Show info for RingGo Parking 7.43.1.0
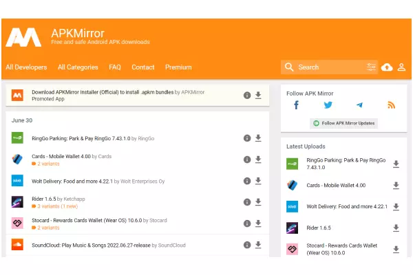This screenshot has height=275, width=413. 247,138
